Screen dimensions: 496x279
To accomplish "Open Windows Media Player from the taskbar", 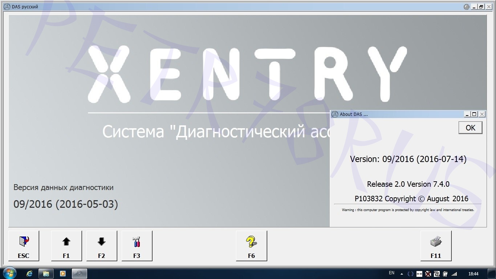I will coord(62,274).
